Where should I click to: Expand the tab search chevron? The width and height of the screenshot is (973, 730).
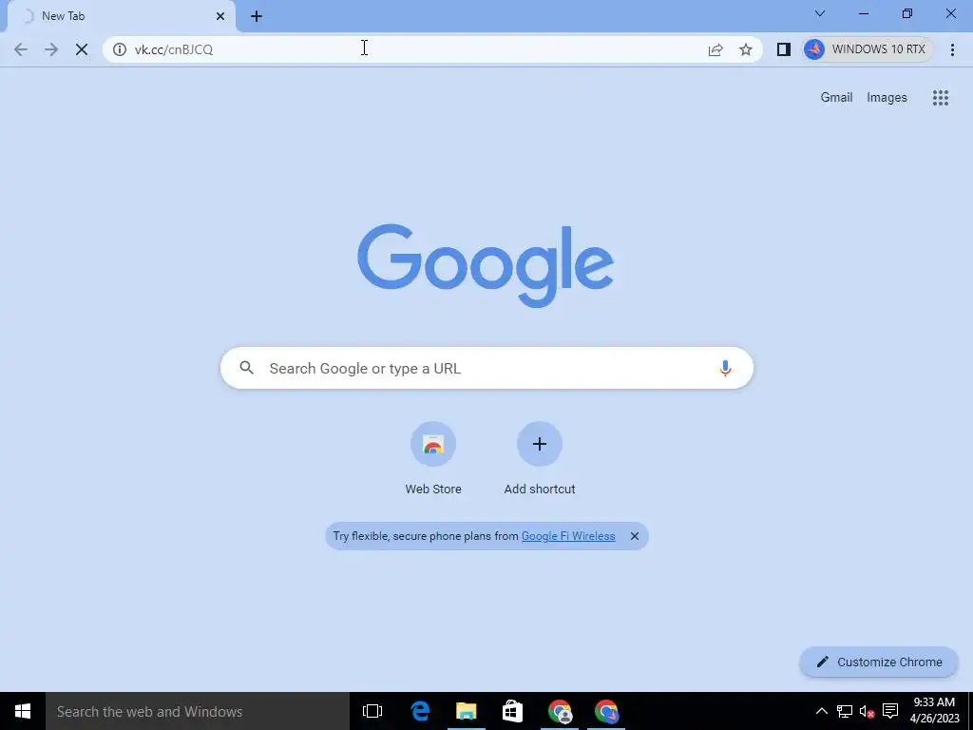click(x=820, y=13)
